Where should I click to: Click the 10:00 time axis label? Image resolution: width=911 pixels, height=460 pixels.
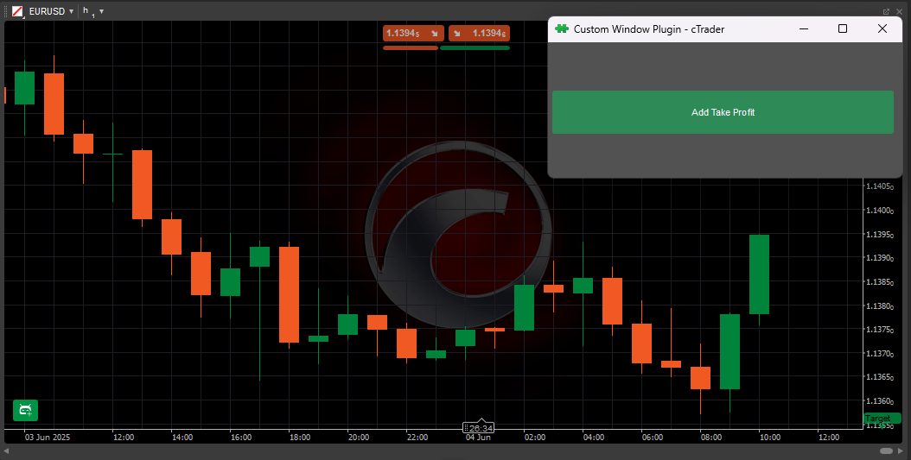pos(770,438)
